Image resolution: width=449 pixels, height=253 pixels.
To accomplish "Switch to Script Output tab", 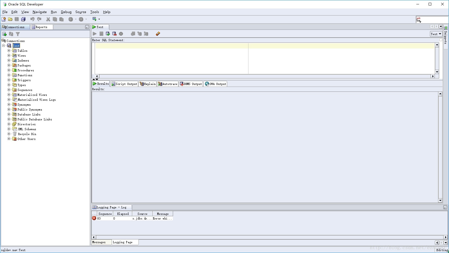I will pos(124,84).
